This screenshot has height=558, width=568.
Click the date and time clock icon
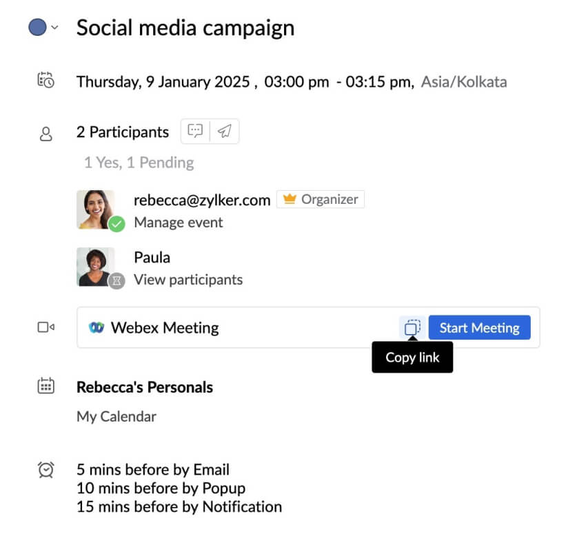(x=45, y=81)
